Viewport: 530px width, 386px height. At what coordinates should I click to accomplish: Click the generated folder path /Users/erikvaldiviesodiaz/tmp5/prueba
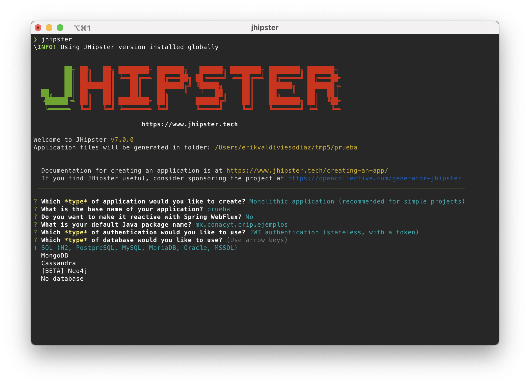click(x=286, y=148)
